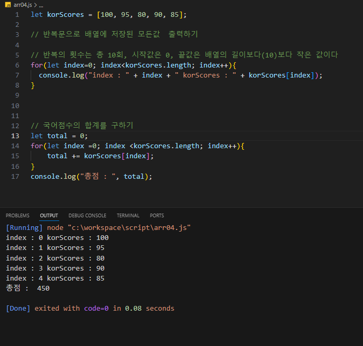Click the comment on line 12
This screenshot has width=363, height=346.
tap(82, 126)
